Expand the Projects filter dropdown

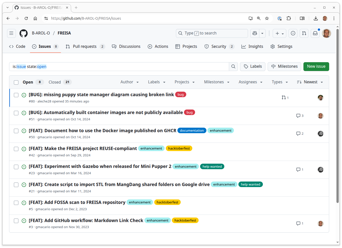(x=184, y=82)
